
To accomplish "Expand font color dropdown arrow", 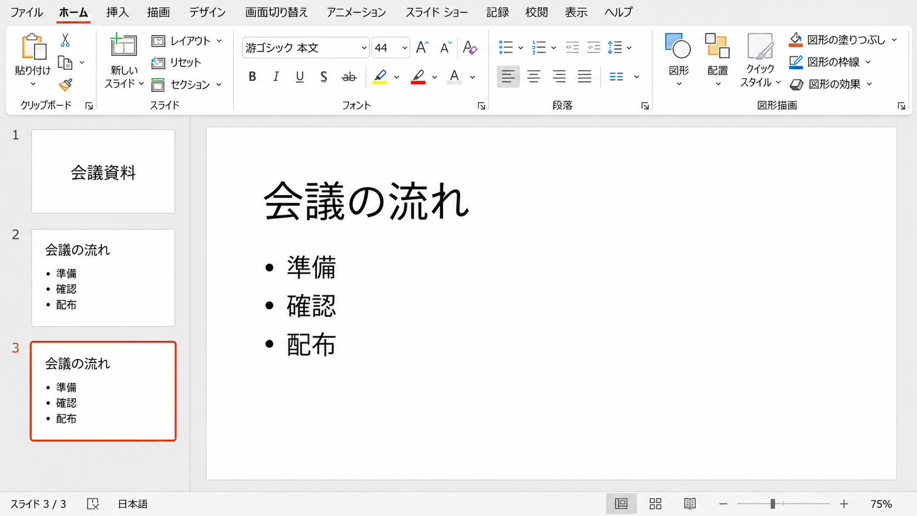I will coord(434,77).
